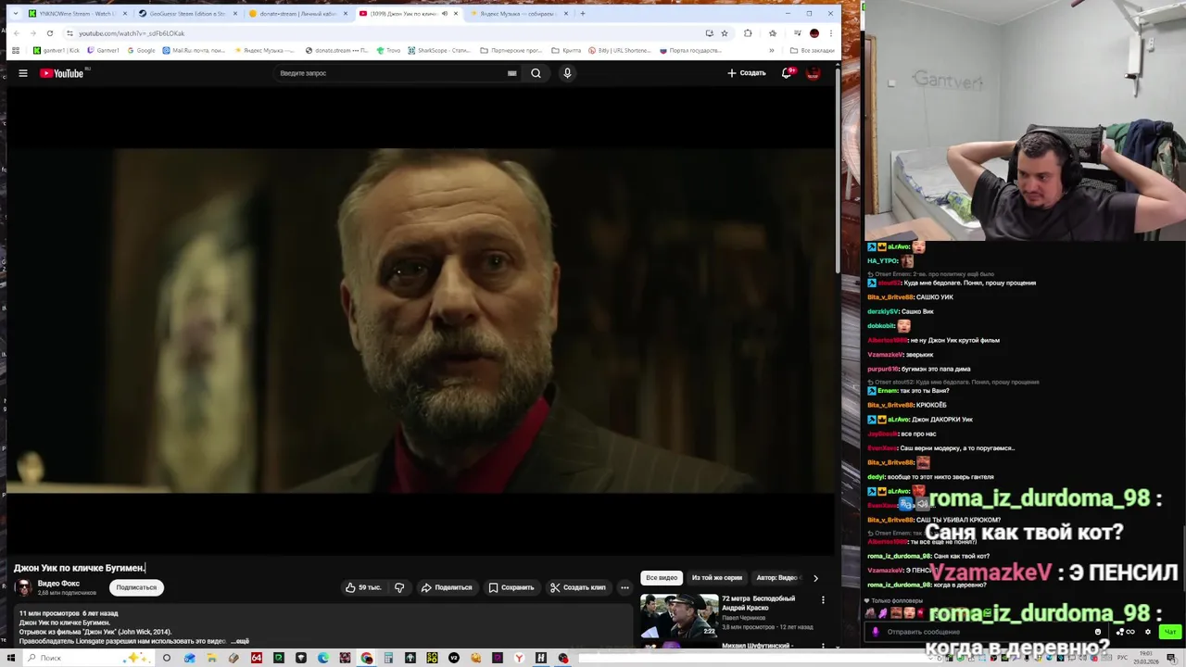Open the Видео Фокс channel avatar
This screenshot has height=667, width=1186.
(x=23, y=587)
